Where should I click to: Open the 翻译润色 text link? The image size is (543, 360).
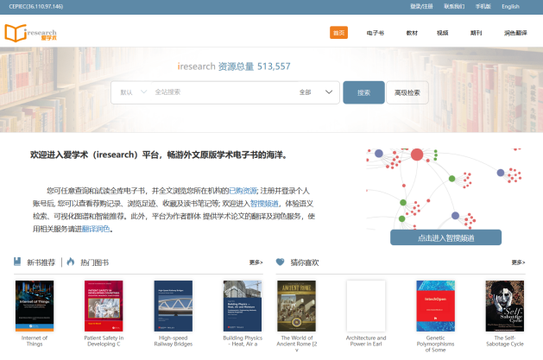pos(96,229)
